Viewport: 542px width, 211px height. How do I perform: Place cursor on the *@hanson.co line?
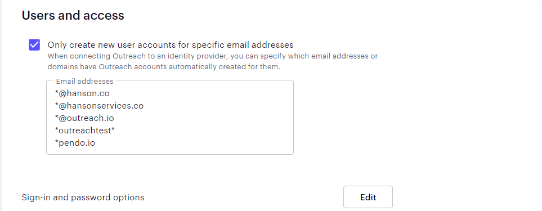(82, 93)
